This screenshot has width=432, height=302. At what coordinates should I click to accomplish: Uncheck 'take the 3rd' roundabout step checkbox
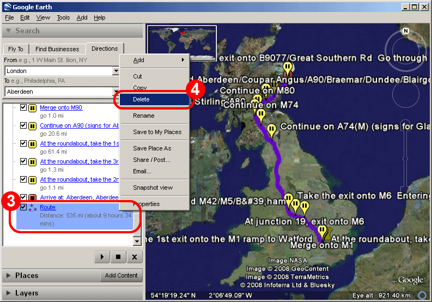click(23, 161)
